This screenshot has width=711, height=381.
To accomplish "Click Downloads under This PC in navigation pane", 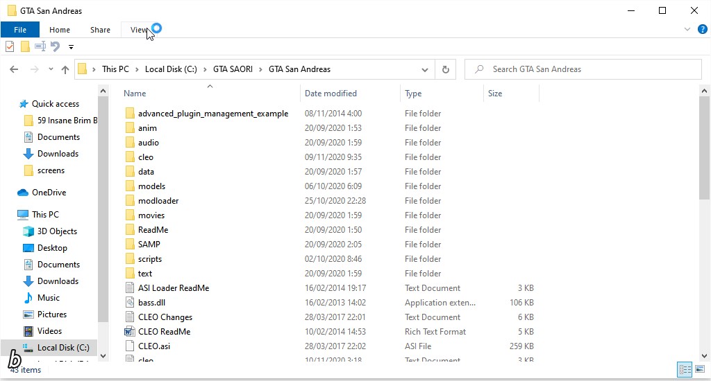I will (58, 281).
